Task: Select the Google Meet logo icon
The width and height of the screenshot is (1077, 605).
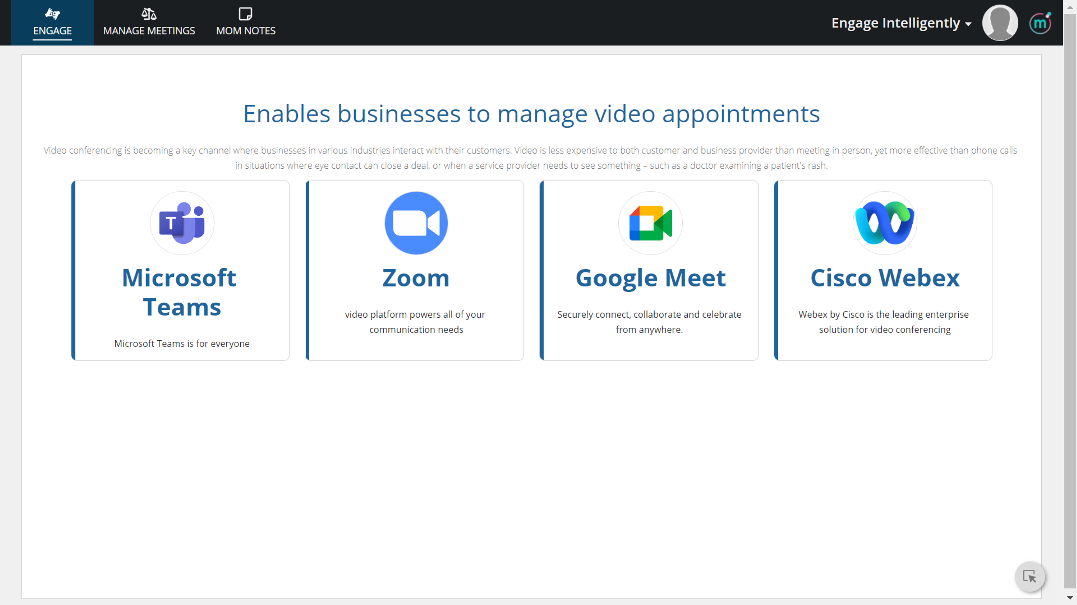Action: coord(651,223)
